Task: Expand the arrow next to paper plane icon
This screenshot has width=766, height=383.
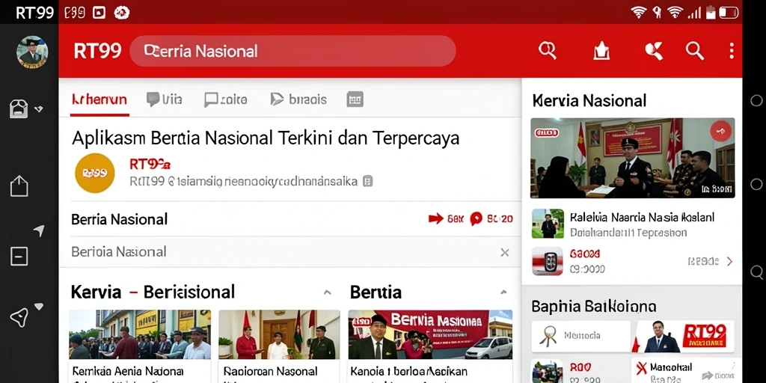Action: (39, 306)
